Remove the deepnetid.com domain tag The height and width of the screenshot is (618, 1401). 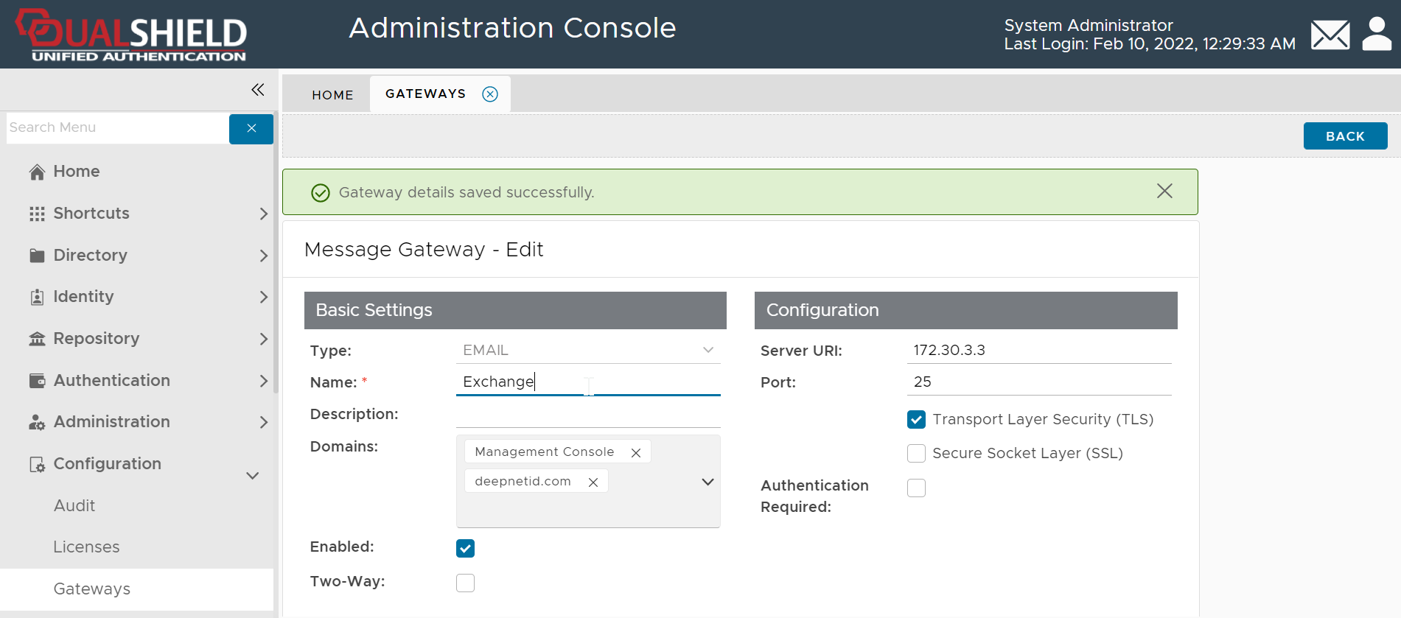coord(593,482)
